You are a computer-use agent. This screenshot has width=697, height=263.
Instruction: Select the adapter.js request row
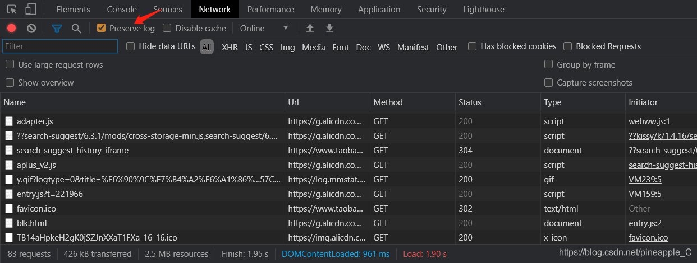point(35,121)
